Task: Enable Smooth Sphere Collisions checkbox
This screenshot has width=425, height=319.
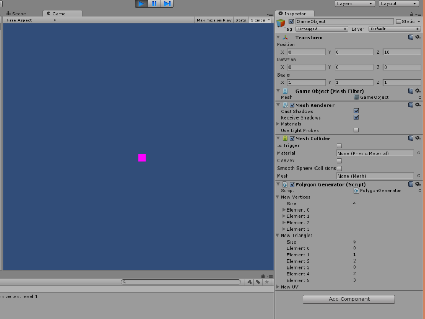Action: tap(339, 169)
